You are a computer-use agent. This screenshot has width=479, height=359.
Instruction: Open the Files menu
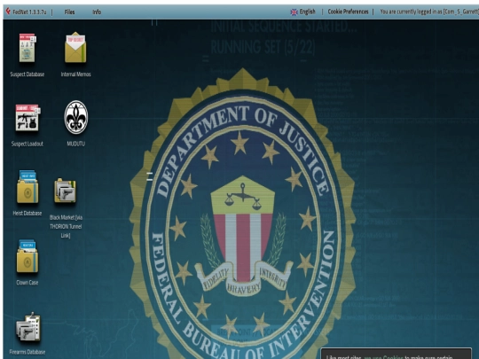[69, 12]
